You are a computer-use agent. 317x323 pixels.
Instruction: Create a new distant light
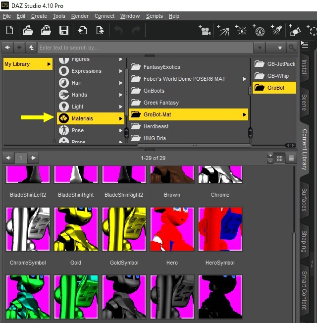tap(223, 31)
